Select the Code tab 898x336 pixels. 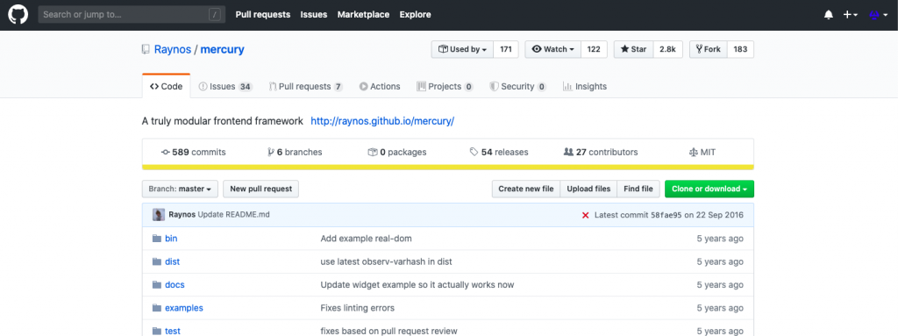[x=166, y=87]
